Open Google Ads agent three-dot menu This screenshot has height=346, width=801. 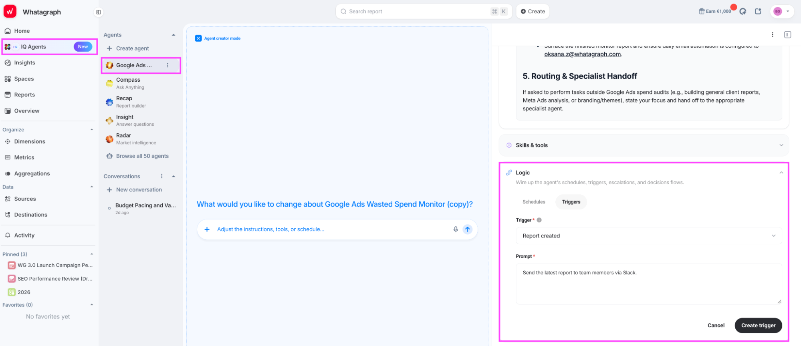(x=167, y=65)
